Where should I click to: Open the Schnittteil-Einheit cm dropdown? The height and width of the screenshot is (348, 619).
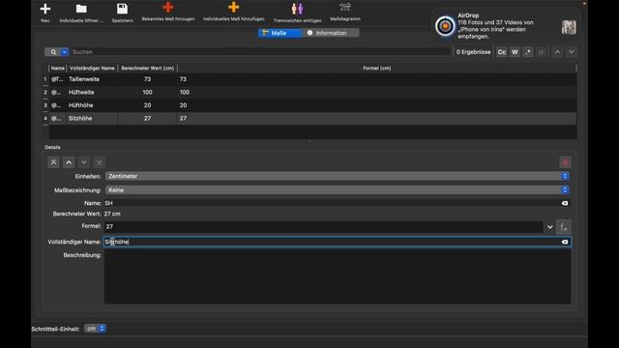(95, 329)
